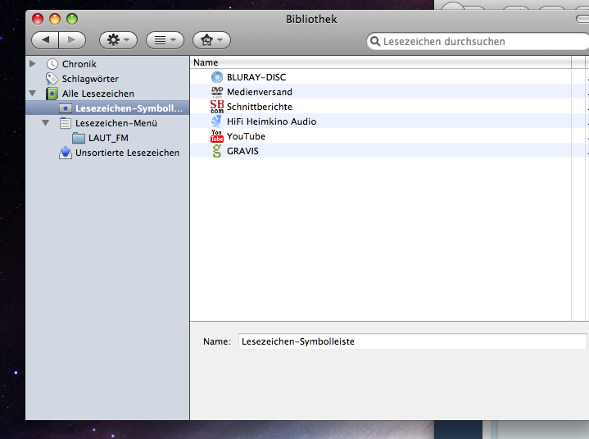Go forward with the right arrow button
The image size is (589, 439).
point(72,40)
